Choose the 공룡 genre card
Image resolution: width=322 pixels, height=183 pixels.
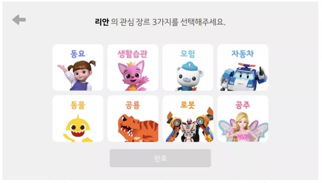[133, 118]
